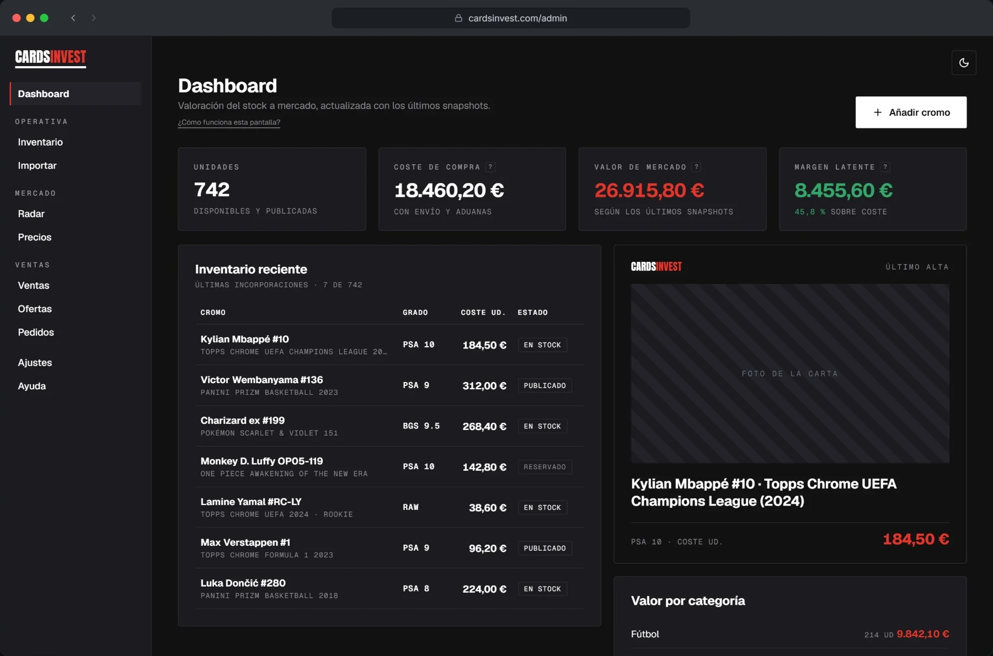Click the Añadir cromo button
The image size is (993, 656).
point(911,112)
